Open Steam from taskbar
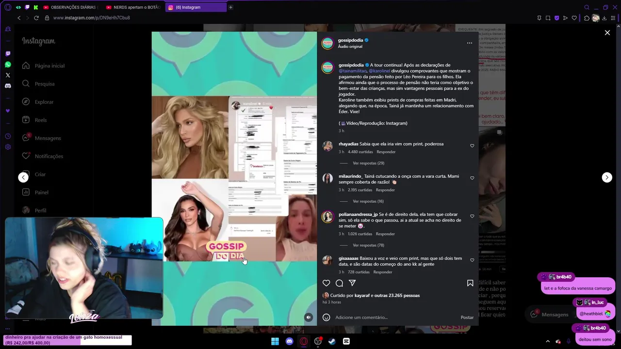This screenshot has height=349, width=621. coord(332,341)
